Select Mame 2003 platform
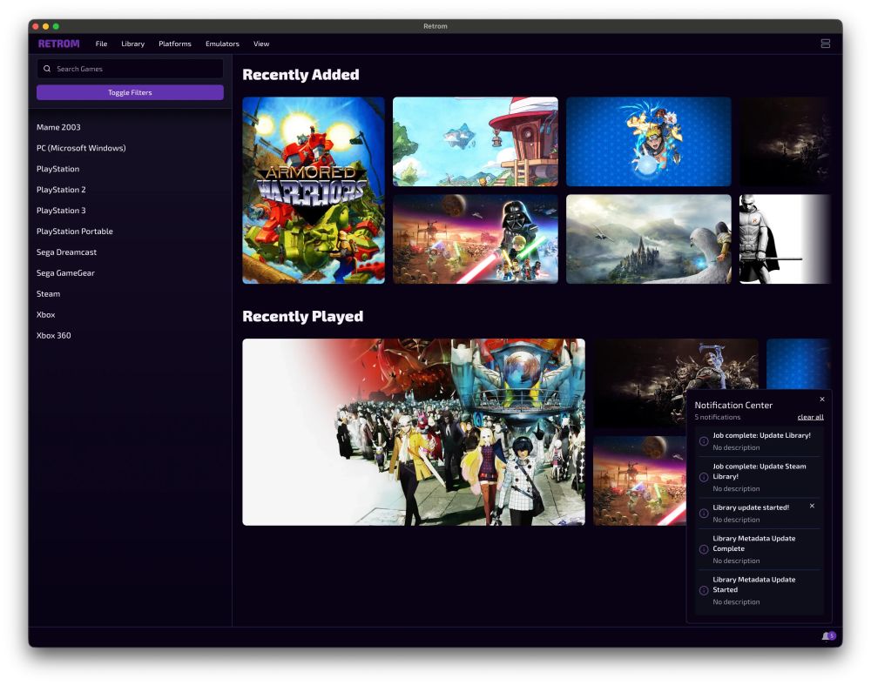Image resolution: width=871 pixels, height=685 pixels. point(58,127)
